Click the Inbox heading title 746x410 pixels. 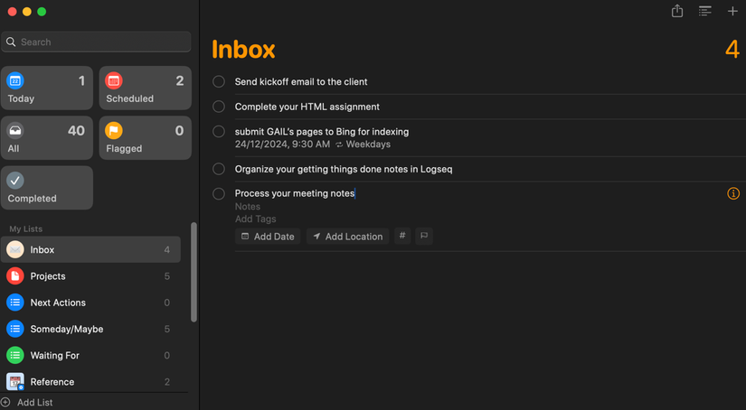(x=243, y=50)
